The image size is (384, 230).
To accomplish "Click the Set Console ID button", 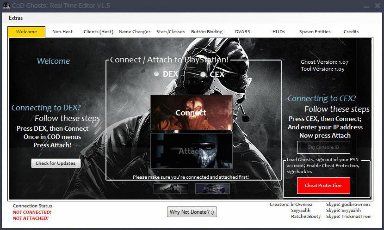I will coord(323,147).
